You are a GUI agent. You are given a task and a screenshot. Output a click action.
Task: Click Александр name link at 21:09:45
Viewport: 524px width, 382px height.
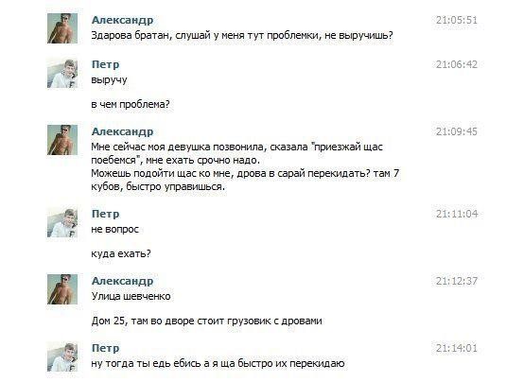122,131
